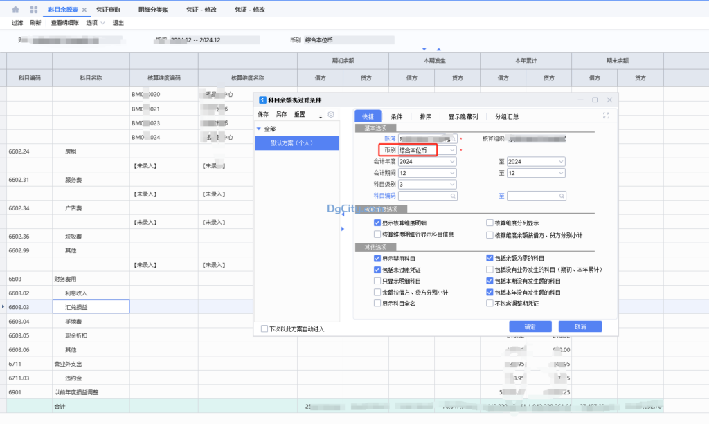Switch to the 条件 tab

tap(397, 116)
